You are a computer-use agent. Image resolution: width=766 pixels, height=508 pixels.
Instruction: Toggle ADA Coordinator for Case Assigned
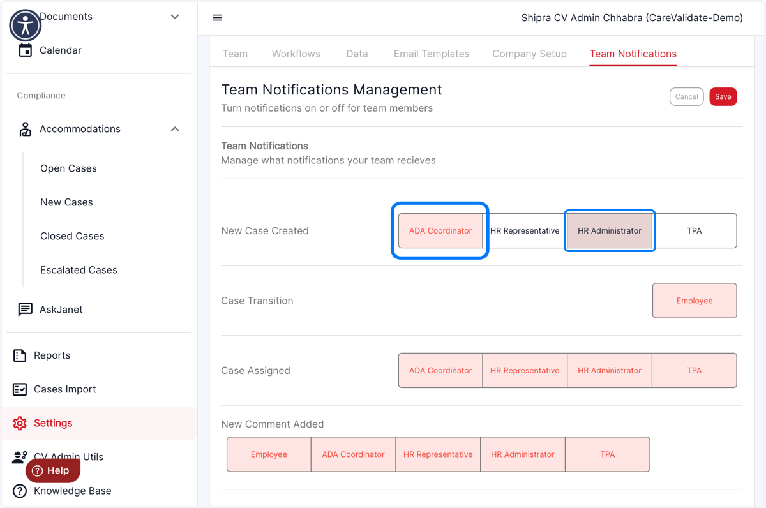440,370
